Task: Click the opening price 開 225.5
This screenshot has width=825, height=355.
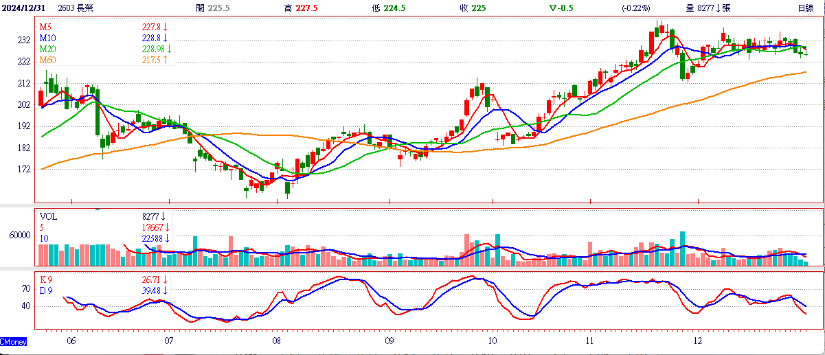Action: [x=213, y=8]
